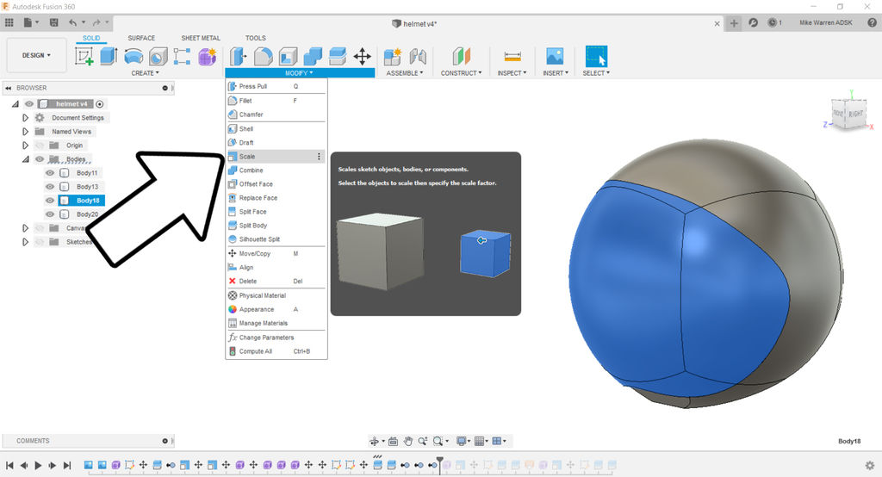Click the Undo arrow
882x477 pixels.
[72, 22]
